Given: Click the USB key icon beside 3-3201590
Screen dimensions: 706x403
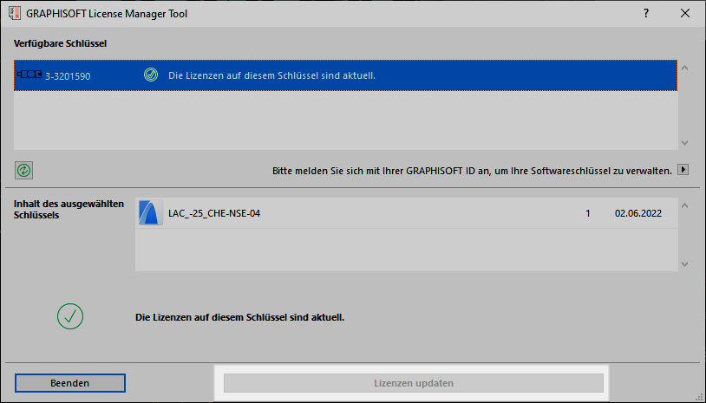Looking at the screenshot, I should tap(29, 75).
